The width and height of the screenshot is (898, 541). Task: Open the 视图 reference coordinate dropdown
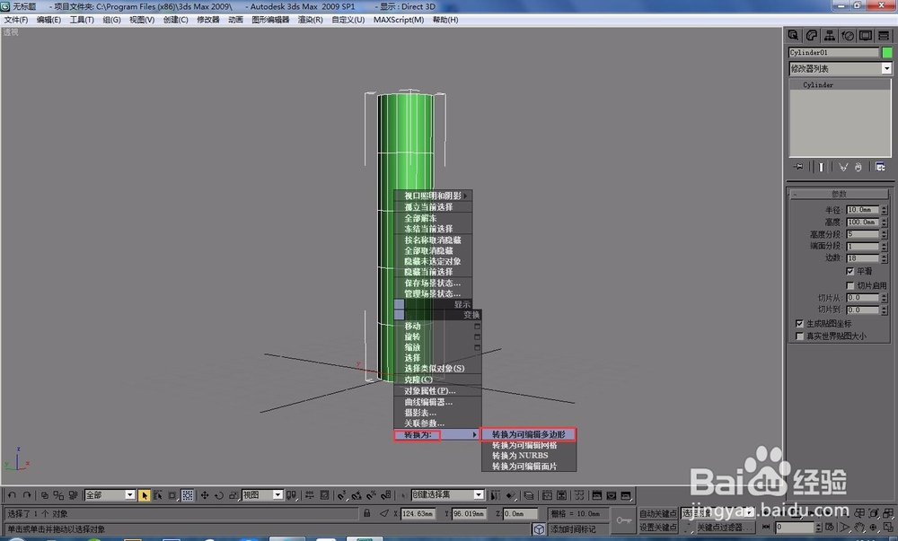pos(262,495)
